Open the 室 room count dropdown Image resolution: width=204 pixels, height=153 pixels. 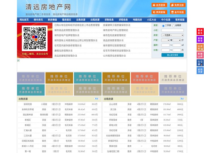tap(165, 40)
